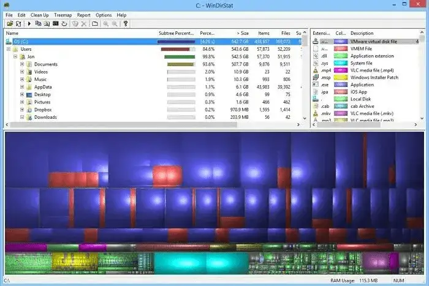Click the Command Prompt Here toolbar icon
The height and width of the screenshot is (286, 429).
tap(56, 24)
